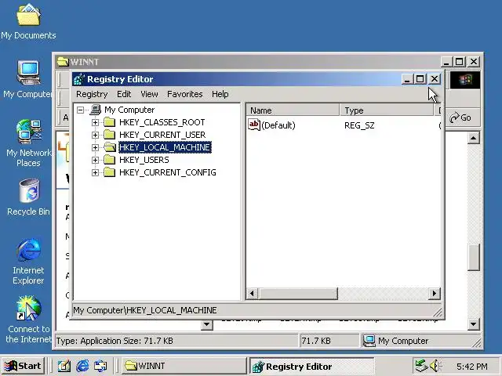Open My Documents desktop icon

28,21
